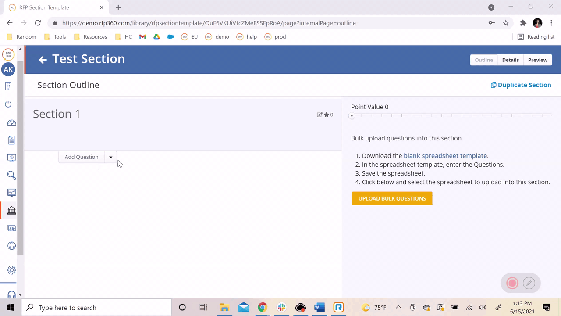Image resolution: width=561 pixels, height=316 pixels.
Task: Show hidden icons in the system tray
Action: pyautogui.click(x=398, y=308)
